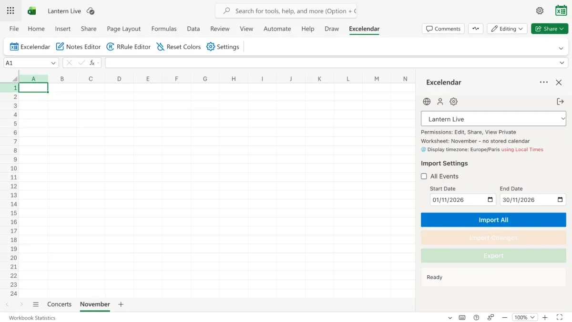
Task: Check the All Events checkbox
Action: 424,177
